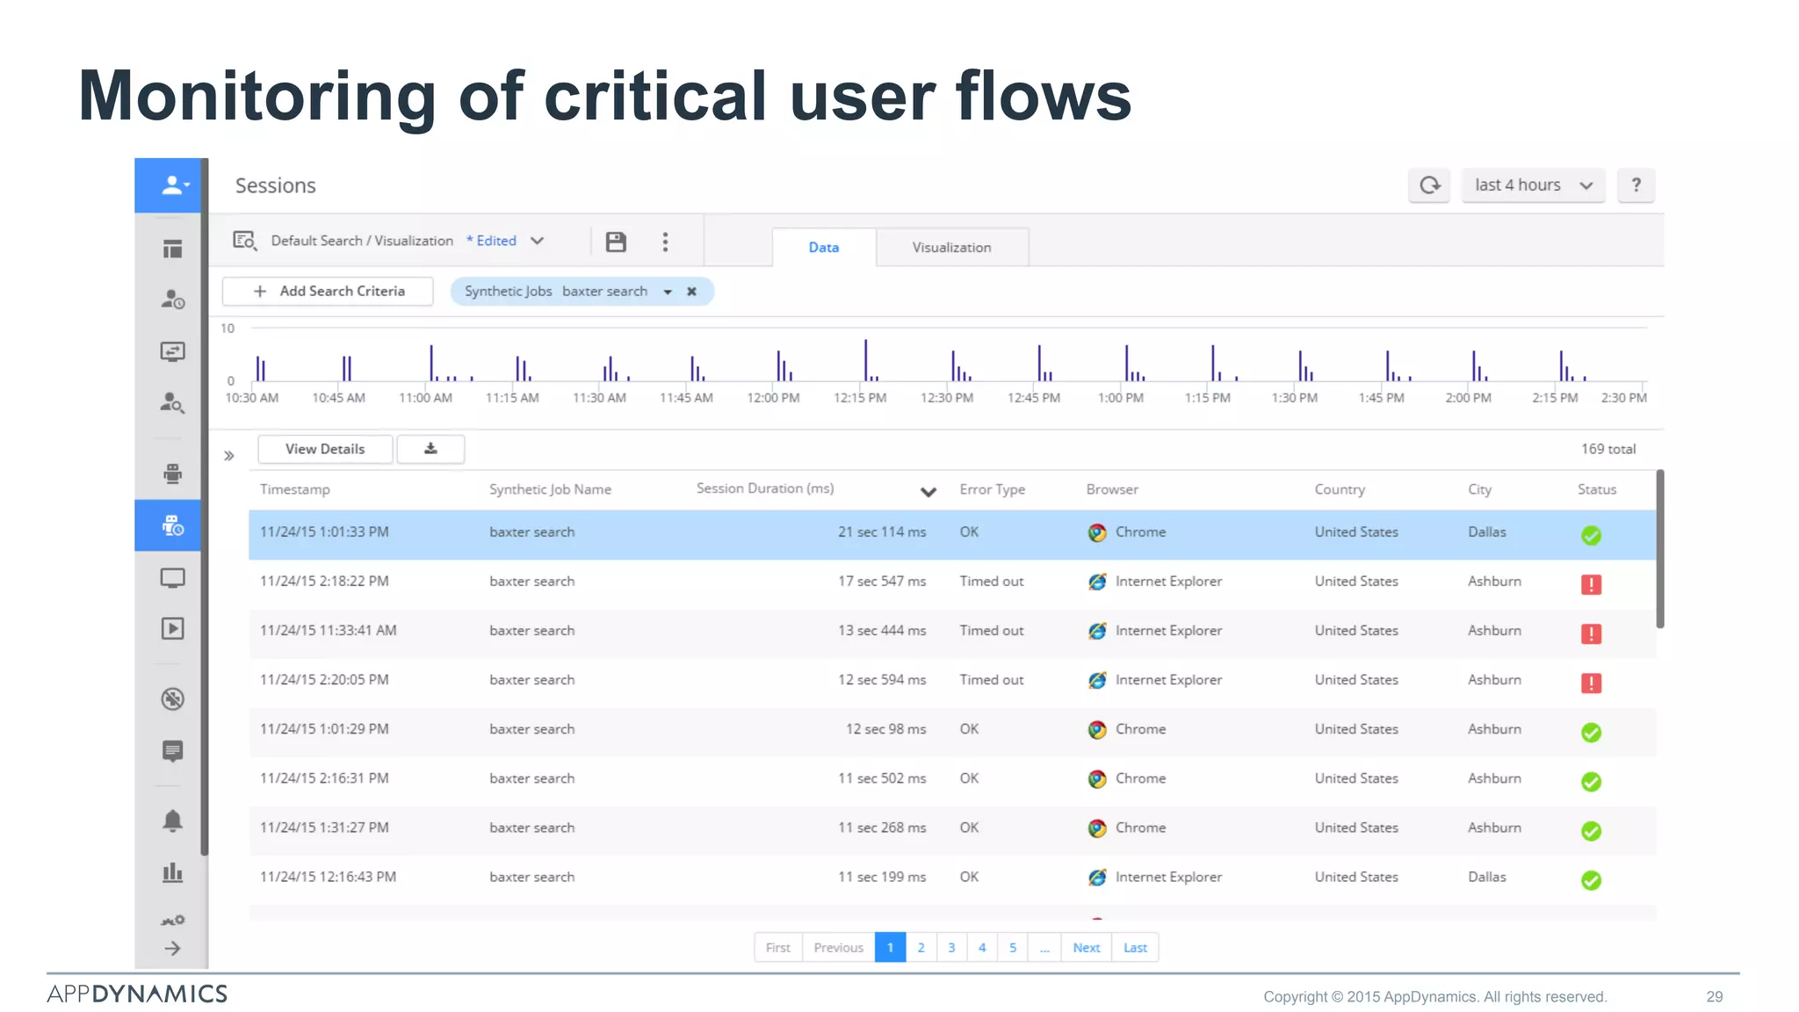Go to results page 5
The height and width of the screenshot is (1012, 1799).
tap(1013, 948)
